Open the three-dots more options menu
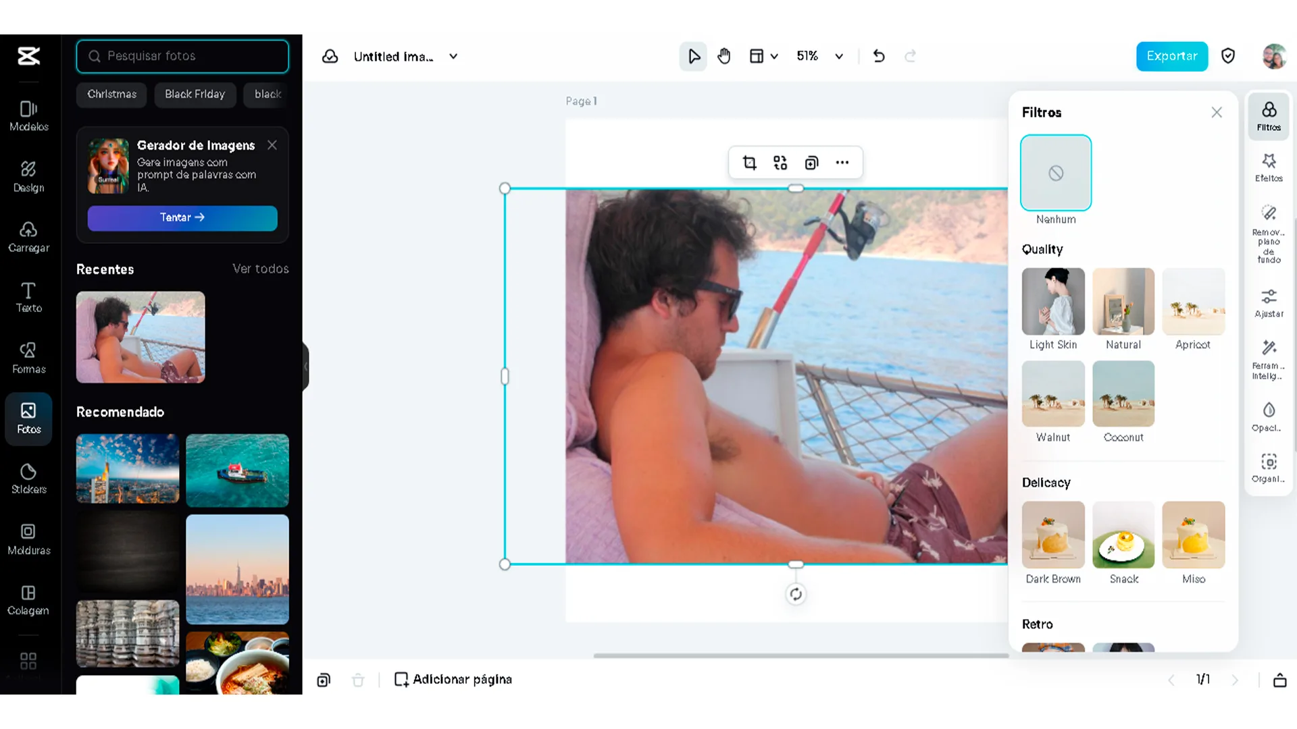Viewport: 1297px width, 729px height. [842, 163]
